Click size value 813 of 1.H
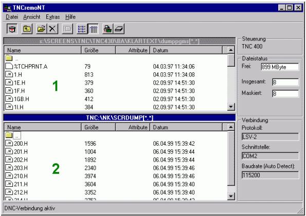306x216 pixels. click(89, 74)
